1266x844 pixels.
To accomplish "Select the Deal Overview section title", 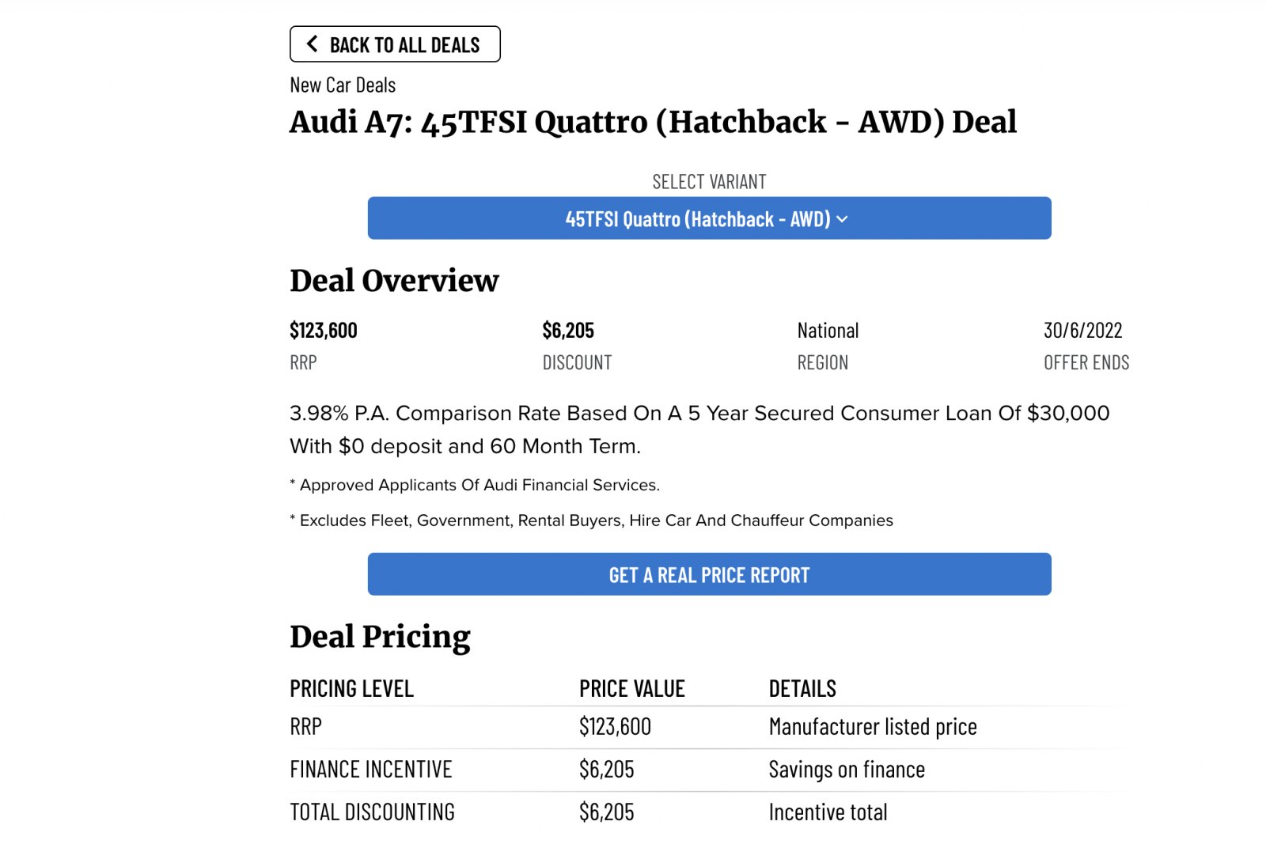I will 394,281.
